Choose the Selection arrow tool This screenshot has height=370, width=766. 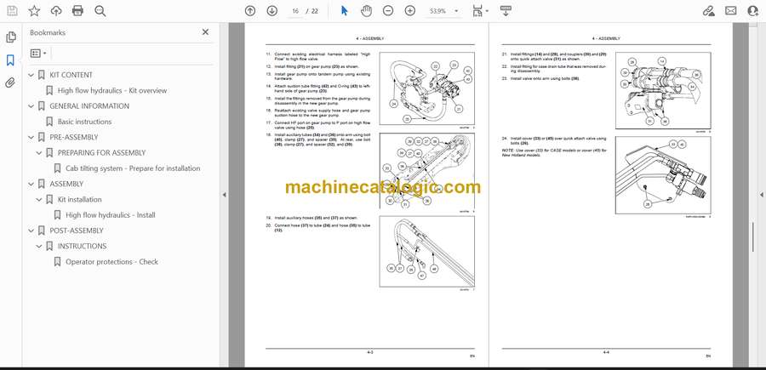[345, 11]
